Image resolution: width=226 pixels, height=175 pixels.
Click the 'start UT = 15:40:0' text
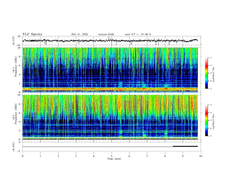pyautogui.click(x=138, y=34)
